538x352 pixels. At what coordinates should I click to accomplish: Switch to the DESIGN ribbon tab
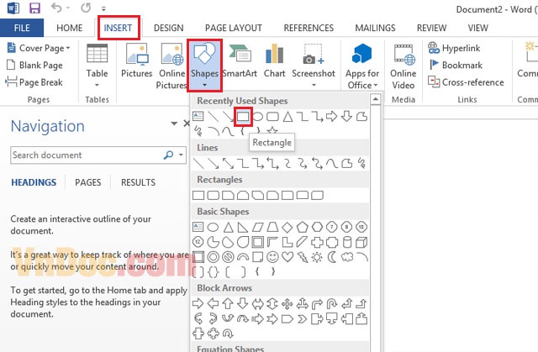[x=168, y=28]
